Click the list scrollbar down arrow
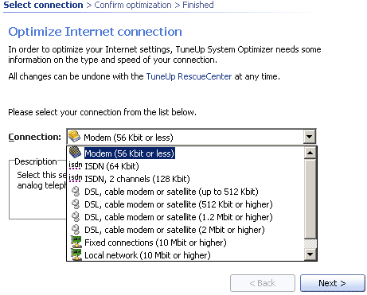The height and width of the screenshot is (295, 367). pos(310,254)
